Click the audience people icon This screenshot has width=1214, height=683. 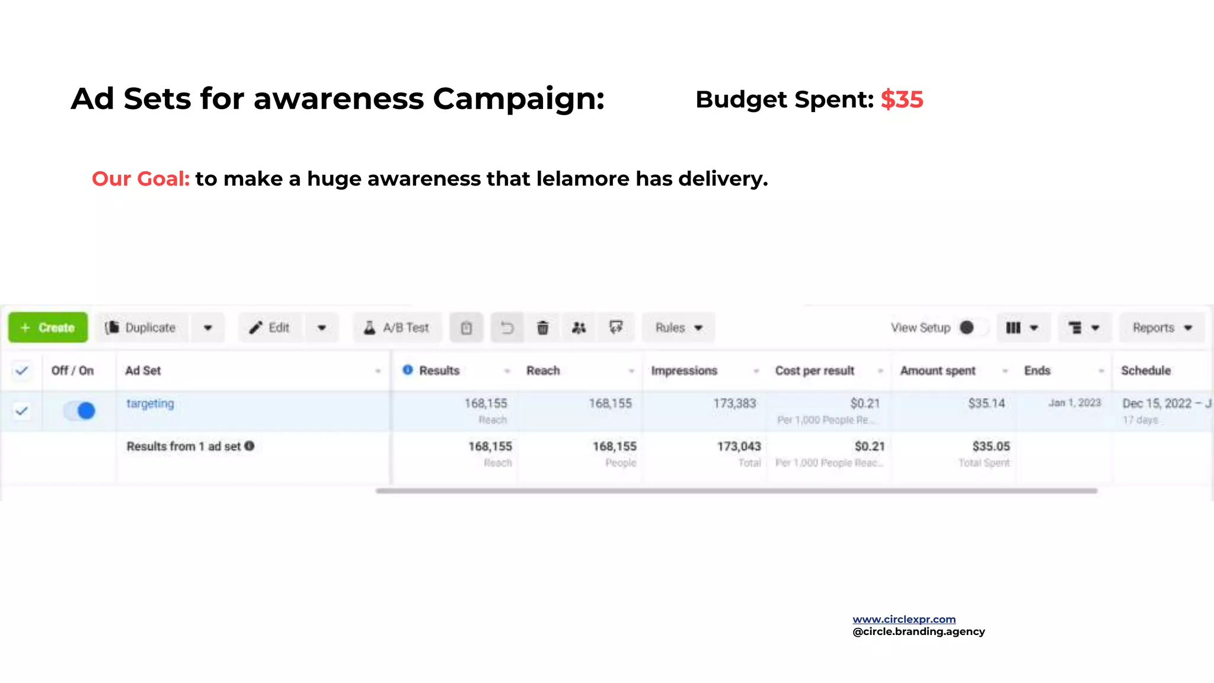579,328
